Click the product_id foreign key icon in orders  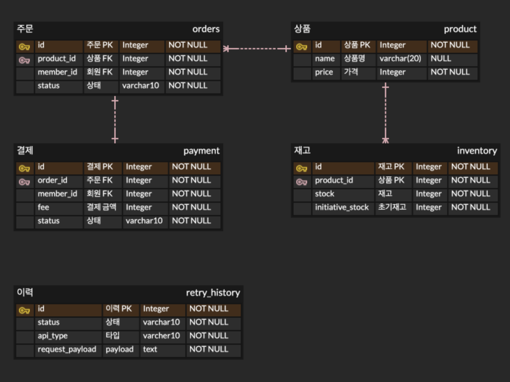pos(24,60)
